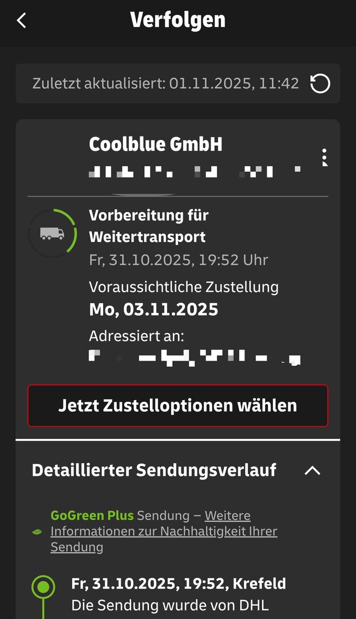Viewport: 356px width, 619px height.
Task: Tap the pixelated tracking number
Action: 195,172
